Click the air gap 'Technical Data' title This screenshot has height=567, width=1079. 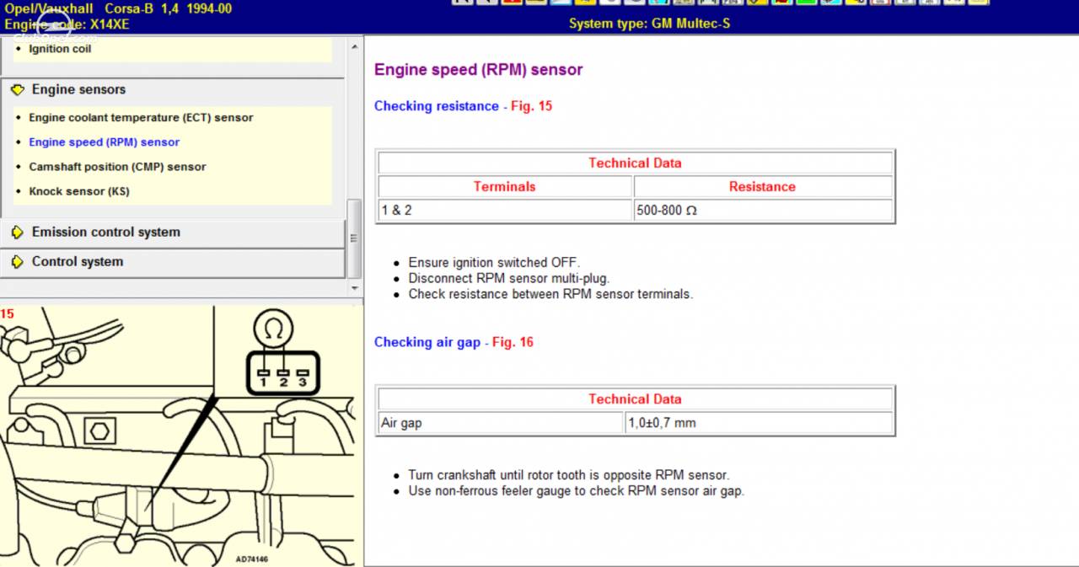click(x=635, y=399)
